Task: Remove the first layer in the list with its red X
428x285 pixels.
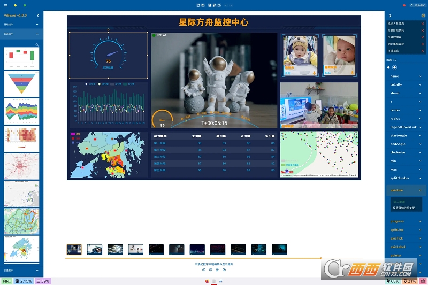Action: [423, 24]
